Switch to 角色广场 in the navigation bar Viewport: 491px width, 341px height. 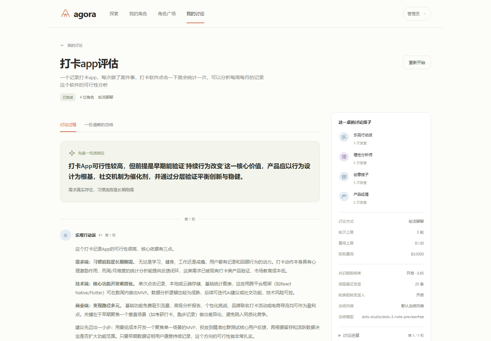pyautogui.click(x=167, y=14)
